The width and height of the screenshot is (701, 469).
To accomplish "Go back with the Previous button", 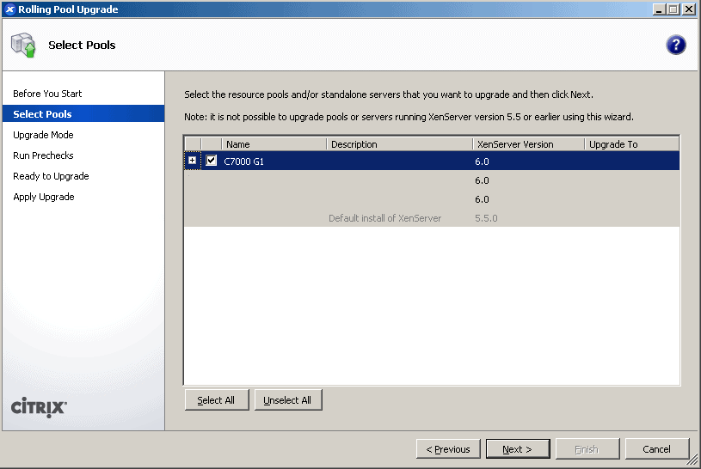I will [x=448, y=449].
